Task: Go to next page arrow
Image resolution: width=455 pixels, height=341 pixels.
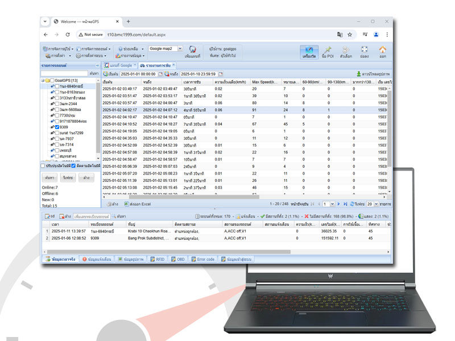Action: point(338,204)
